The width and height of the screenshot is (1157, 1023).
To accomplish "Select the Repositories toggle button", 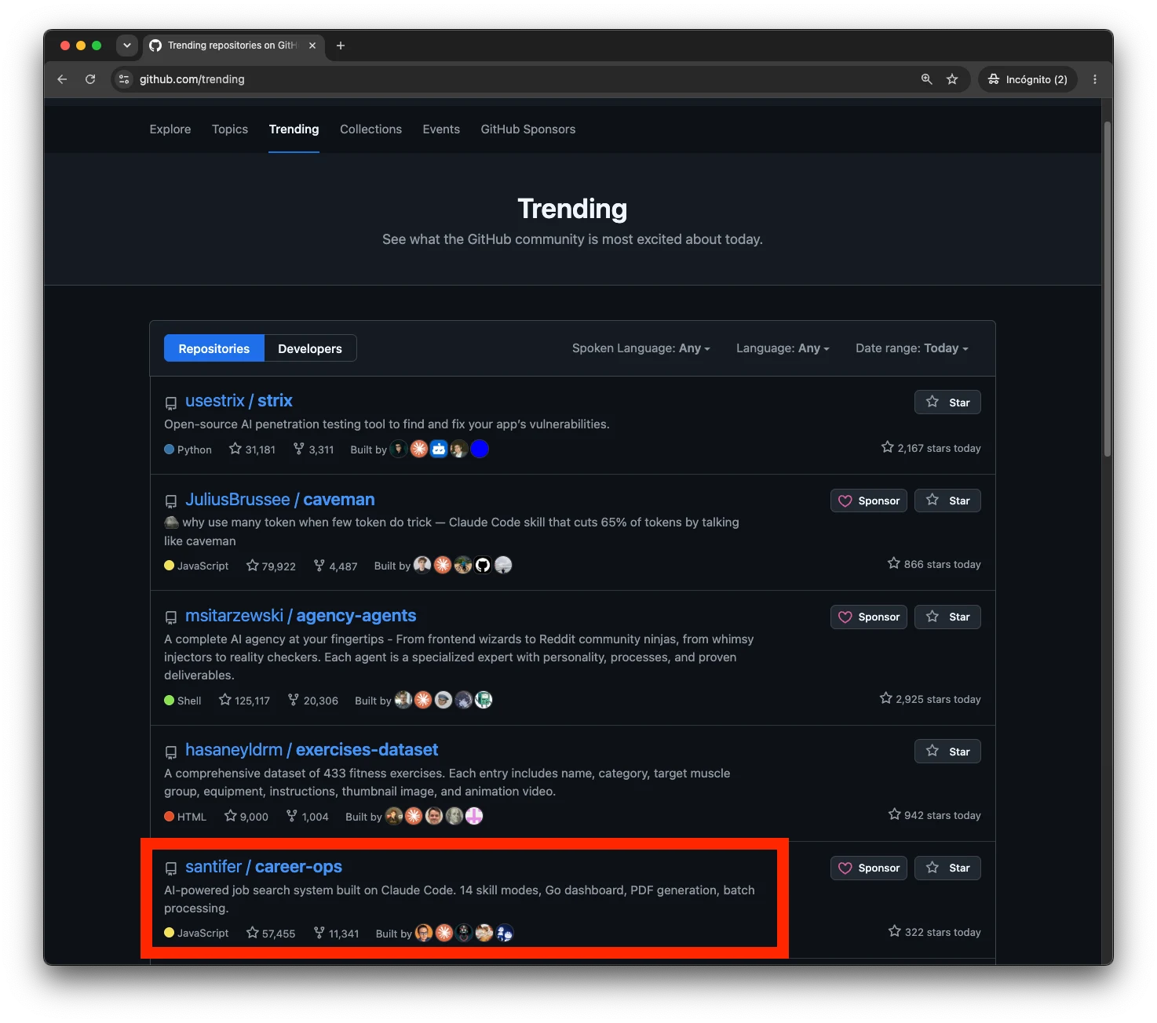I will coord(214,348).
